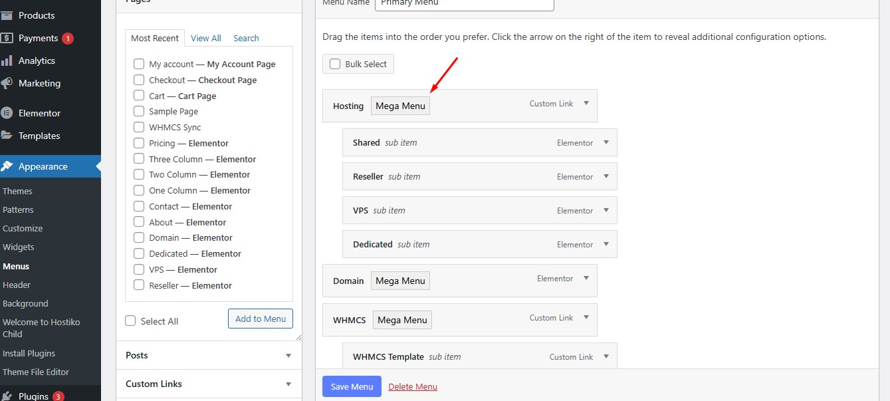Enable the Bulk Select checkbox
The width and height of the screenshot is (890, 401).
click(x=335, y=64)
